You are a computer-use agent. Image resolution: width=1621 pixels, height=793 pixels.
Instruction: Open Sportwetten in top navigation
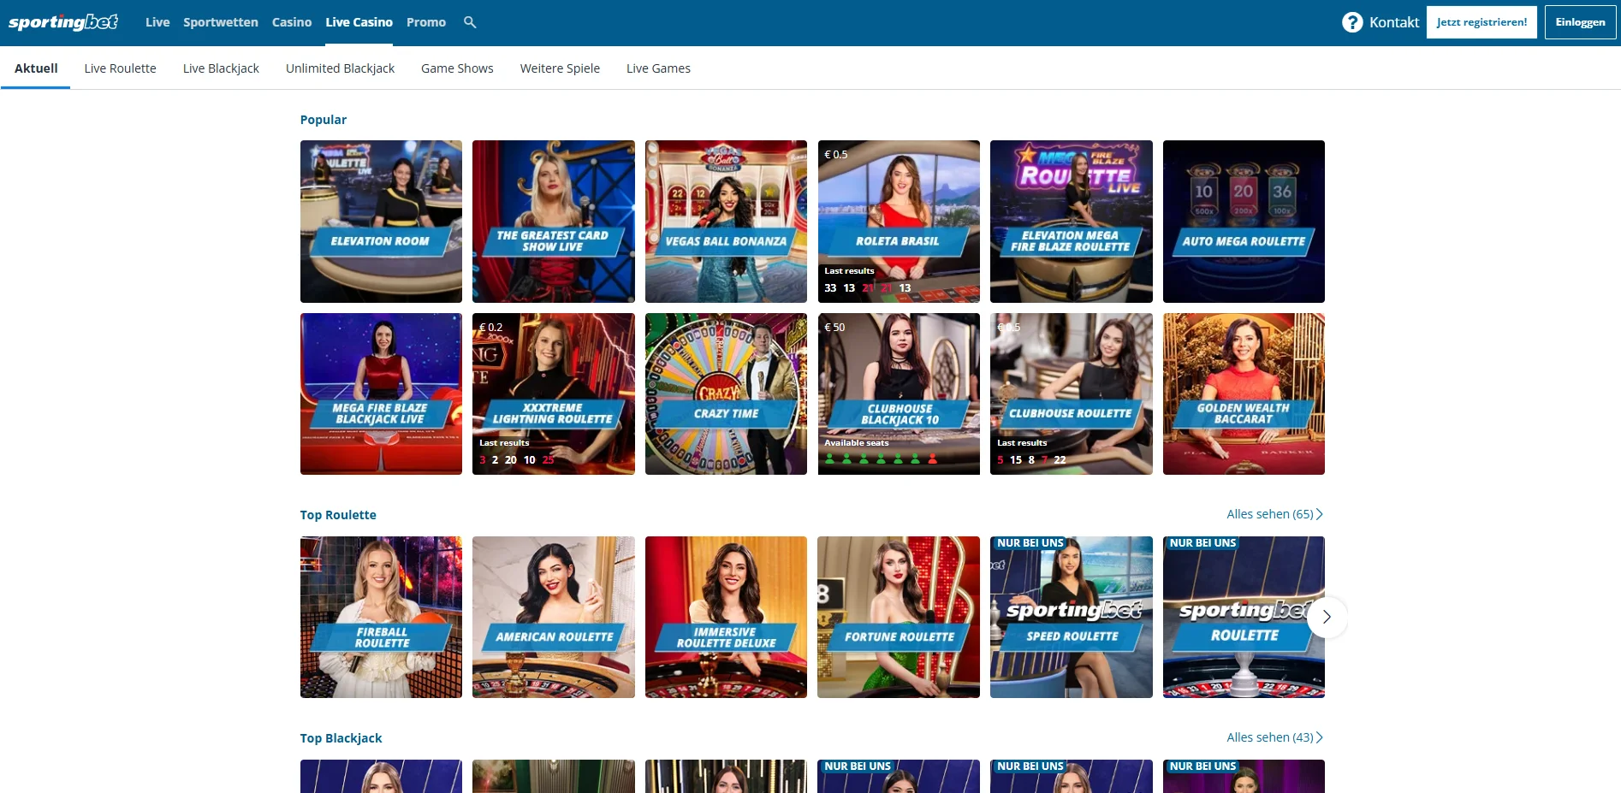coord(221,22)
